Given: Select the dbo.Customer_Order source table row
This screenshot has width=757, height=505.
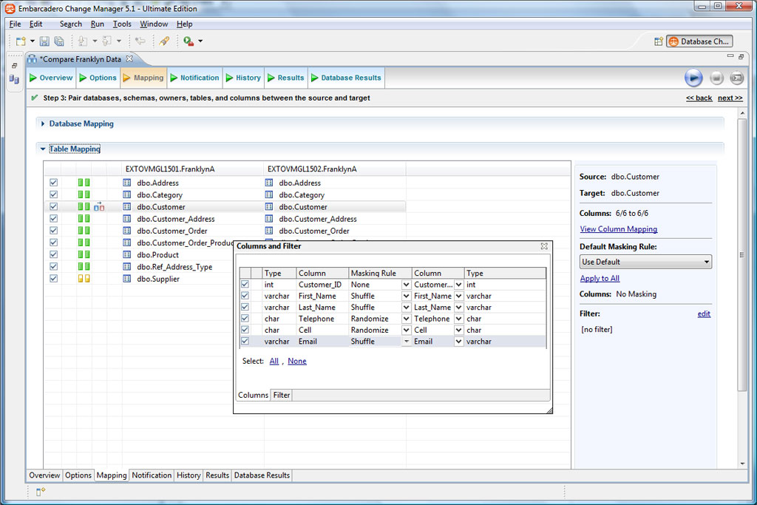Looking at the screenshot, I should (x=172, y=231).
